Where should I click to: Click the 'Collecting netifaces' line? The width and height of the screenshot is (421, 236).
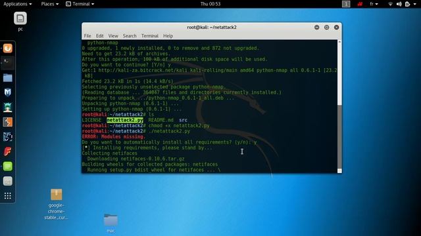click(x=110, y=153)
